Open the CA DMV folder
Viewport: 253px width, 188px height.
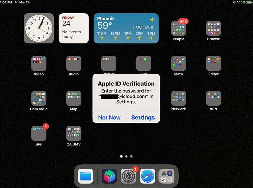tap(74, 133)
